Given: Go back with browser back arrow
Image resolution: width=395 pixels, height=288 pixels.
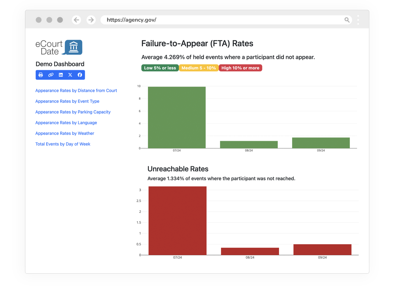Looking at the screenshot, I should click(x=76, y=20).
